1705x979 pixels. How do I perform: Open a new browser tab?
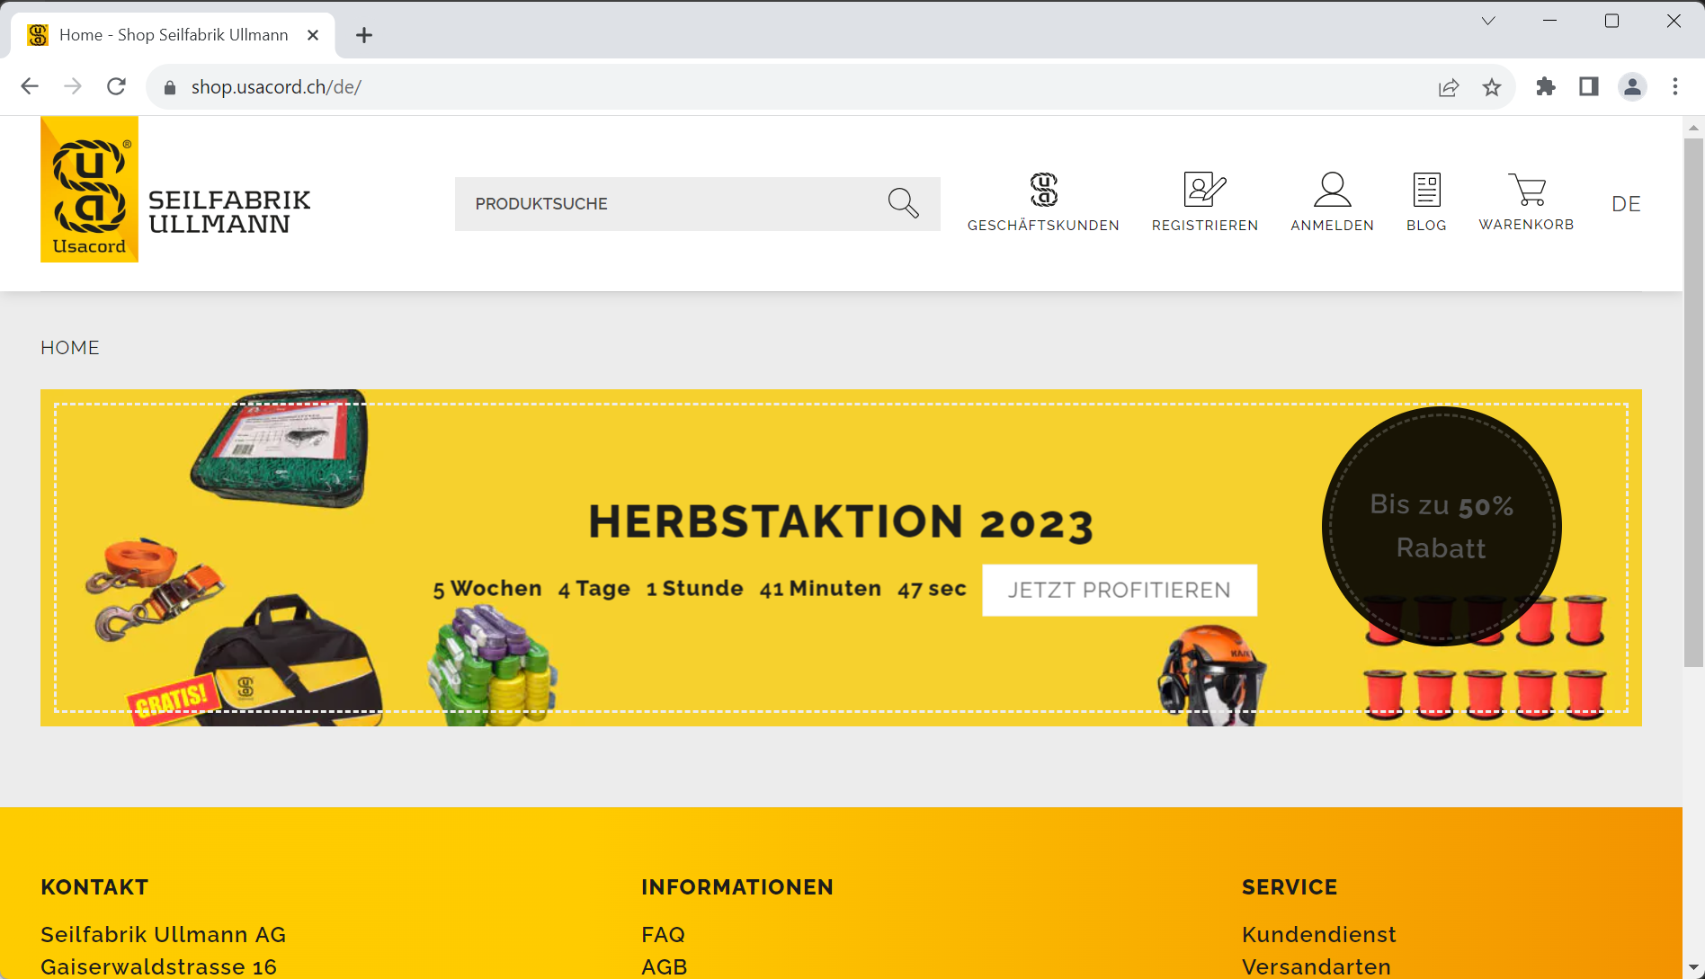click(364, 35)
